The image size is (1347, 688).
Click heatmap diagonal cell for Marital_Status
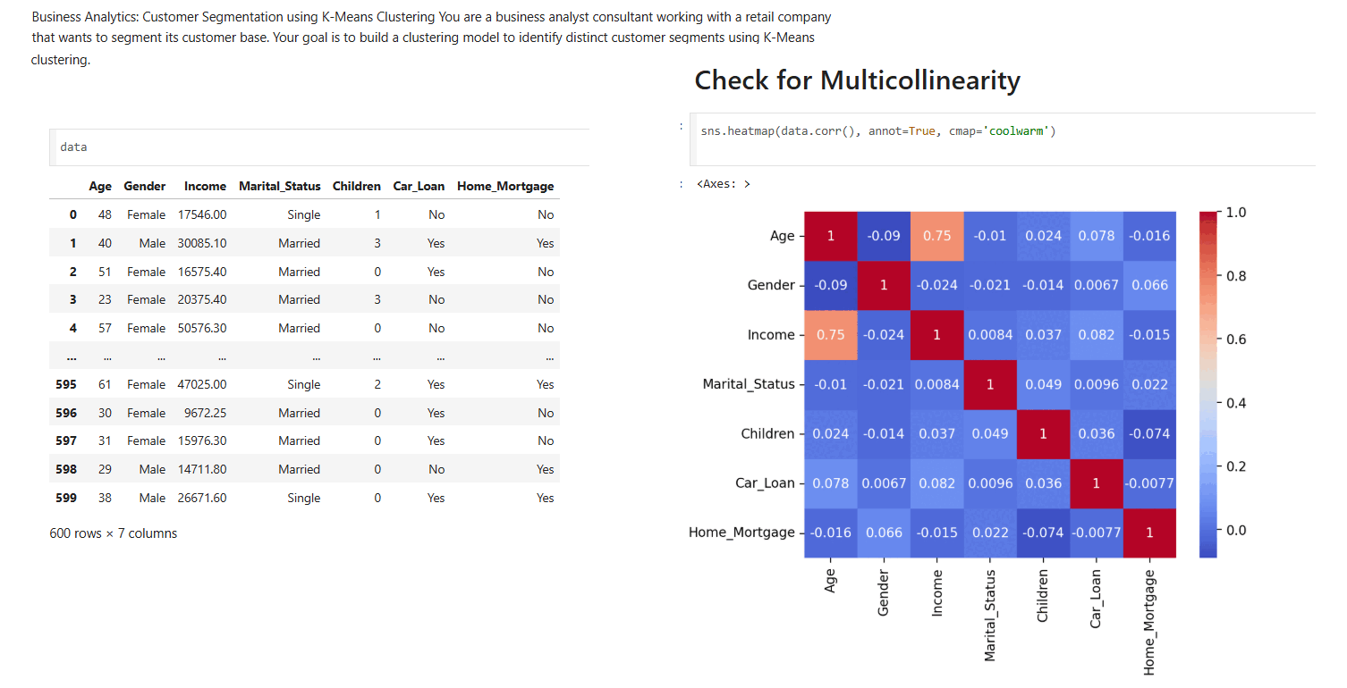point(990,384)
